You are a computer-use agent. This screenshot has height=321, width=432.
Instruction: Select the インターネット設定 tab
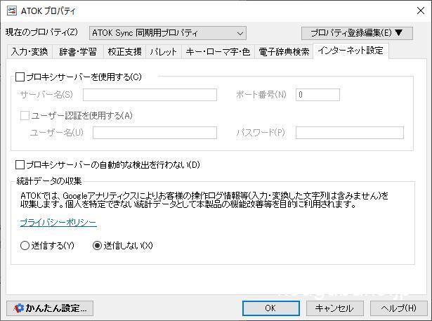click(x=351, y=51)
